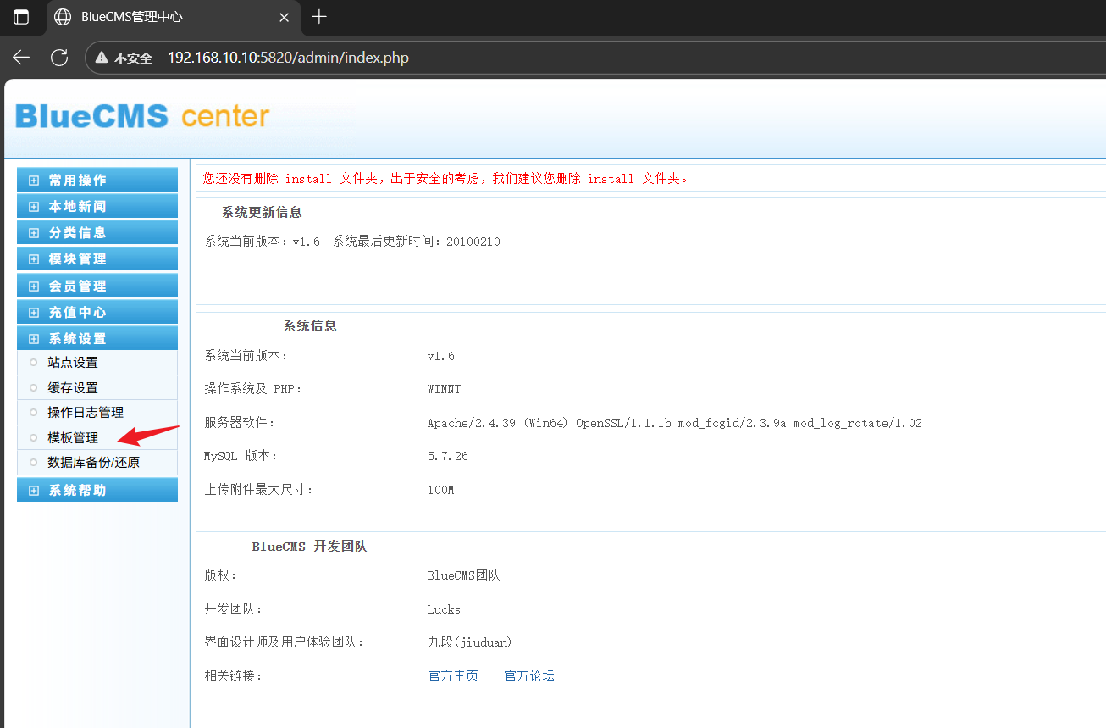Click the not-secure warning icon in address bar
This screenshot has width=1106, height=728.
[x=102, y=58]
